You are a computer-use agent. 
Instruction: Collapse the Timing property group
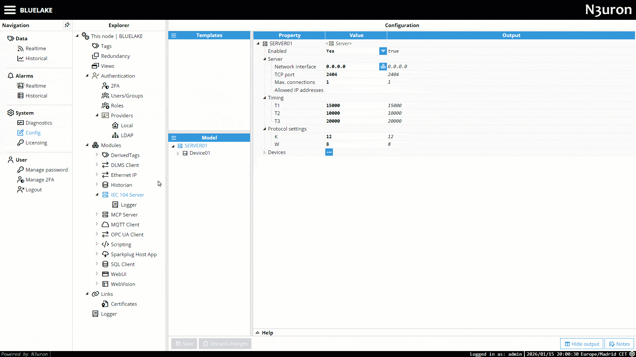click(x=264, y=98)
